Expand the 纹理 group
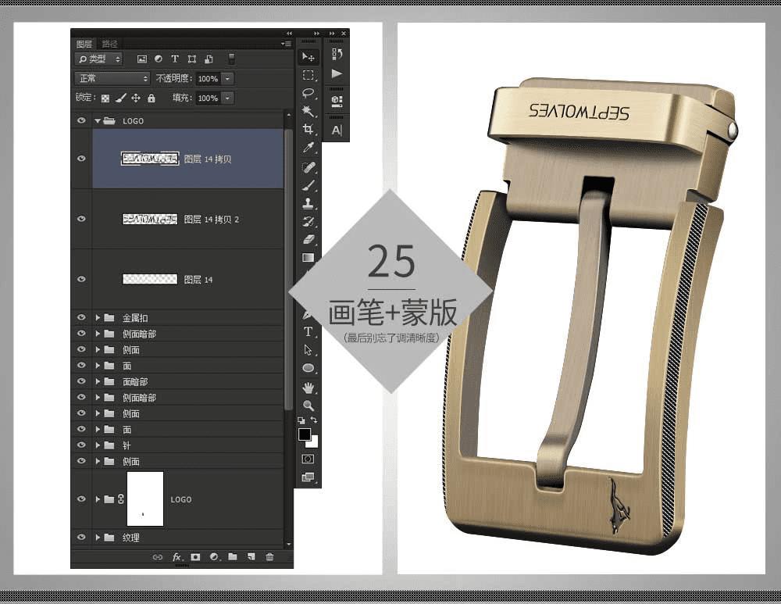Viewport: 781px width, 604px height. pos(98,538)
